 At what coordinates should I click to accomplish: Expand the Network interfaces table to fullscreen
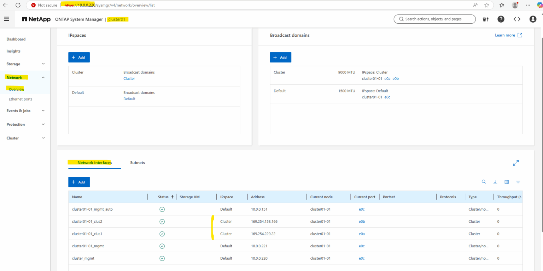click(516, 163)
